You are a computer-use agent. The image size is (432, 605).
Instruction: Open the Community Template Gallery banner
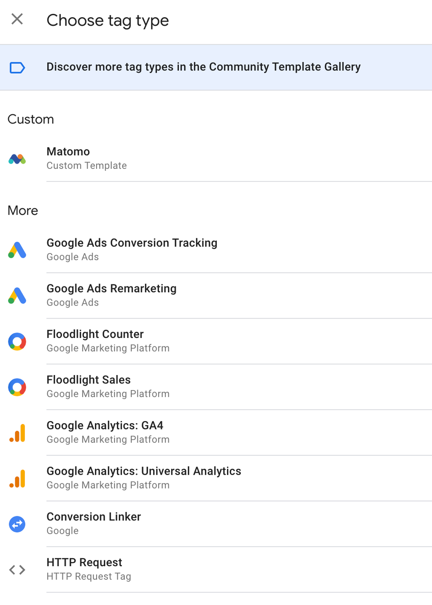[x=203, y=67]
